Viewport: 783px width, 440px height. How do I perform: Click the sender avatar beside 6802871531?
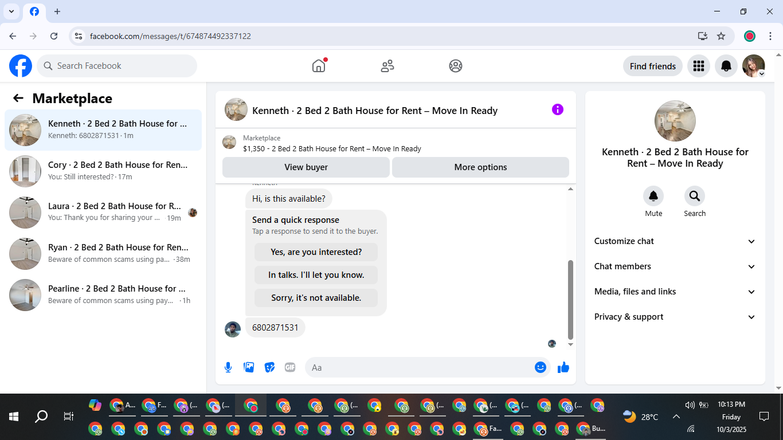point(233,329)
